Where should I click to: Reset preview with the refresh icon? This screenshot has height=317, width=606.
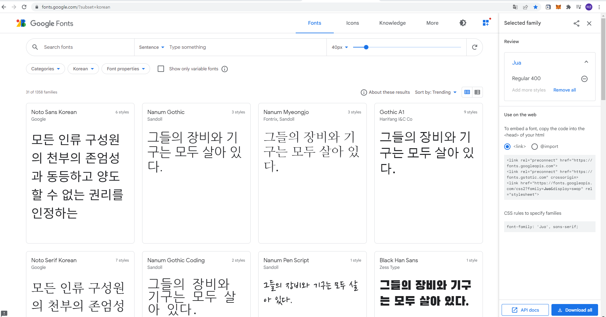(x=475, y=47)
